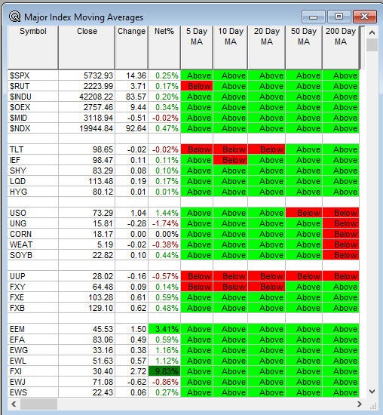Select the EWS symbol cell

tap(33, 392)
